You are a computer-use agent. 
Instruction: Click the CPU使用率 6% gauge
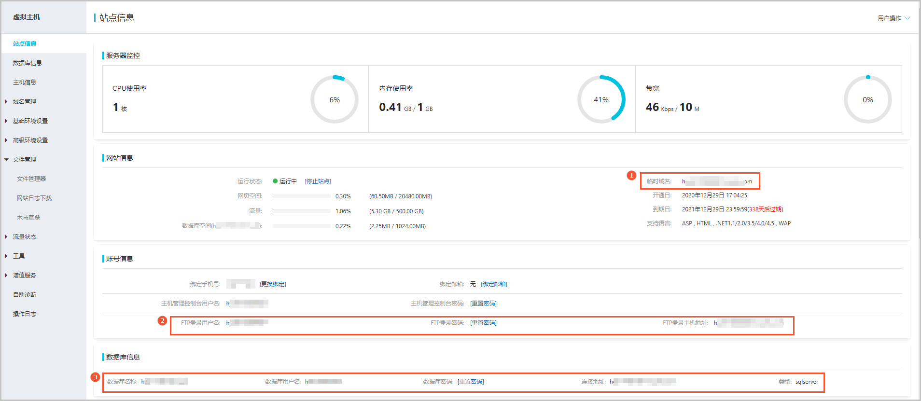click(x=335, y=99)
